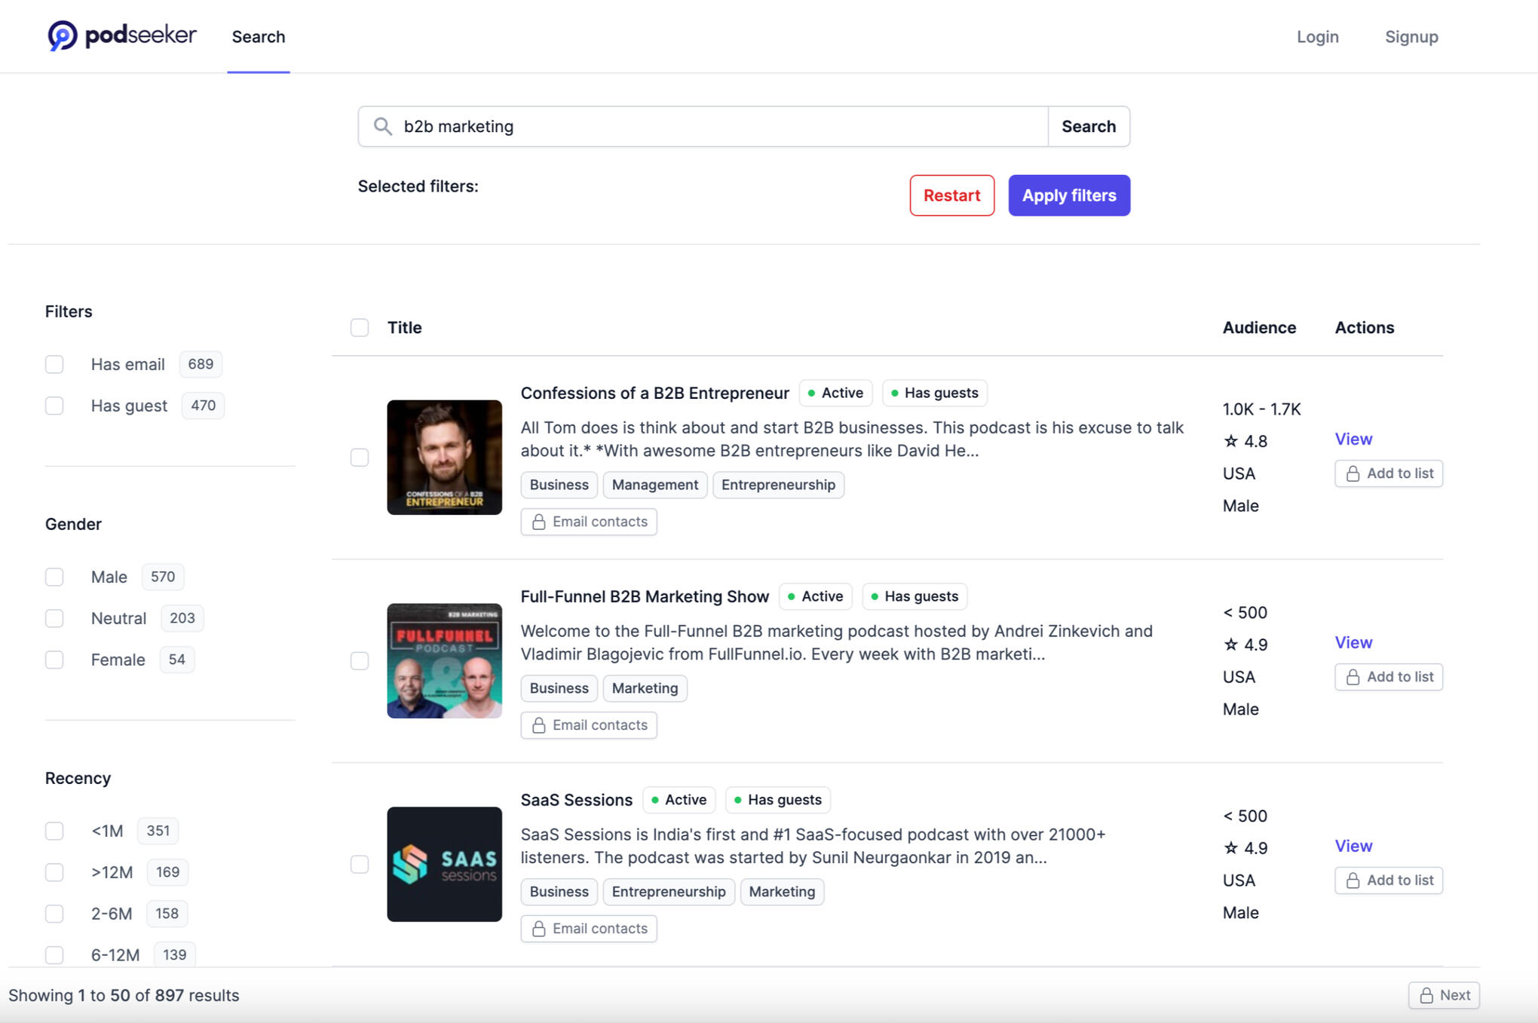
Task: Open the Signup page
Action: [x=1411, y=37]
